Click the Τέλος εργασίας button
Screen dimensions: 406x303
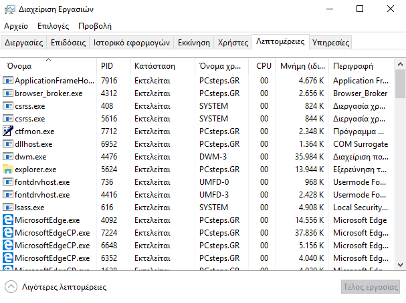tap(371, 287)
